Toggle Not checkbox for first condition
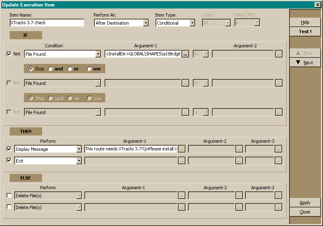The width and height of the screenshot is (323, 226). click(x=9, y=54)
